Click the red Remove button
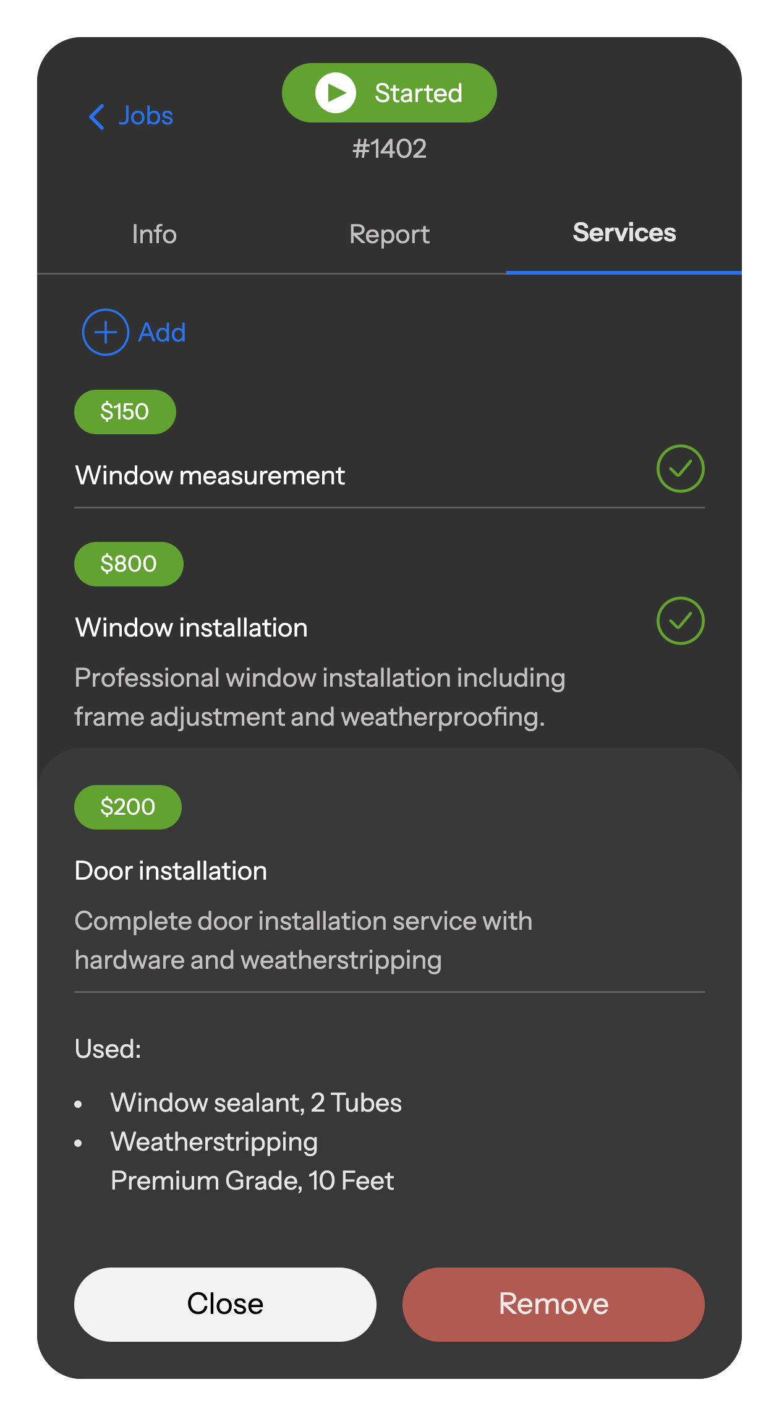Viewport: 779px width, 1416px height. coord(553,1304)
